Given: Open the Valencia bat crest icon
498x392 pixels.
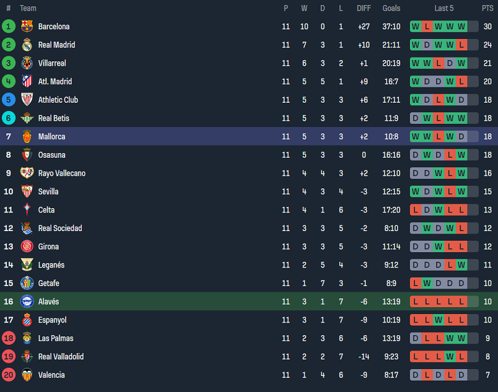Looking at the screenshot, I should coord(27,375).
